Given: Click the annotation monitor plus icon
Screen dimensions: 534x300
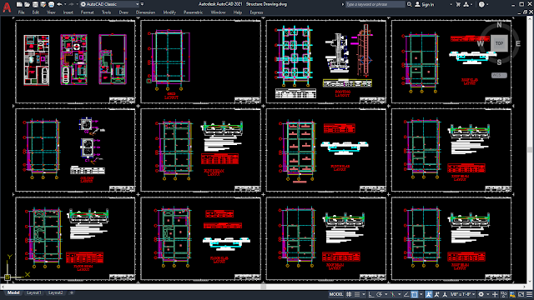Looking at the screenshot, I should click(x=495, y=294).
